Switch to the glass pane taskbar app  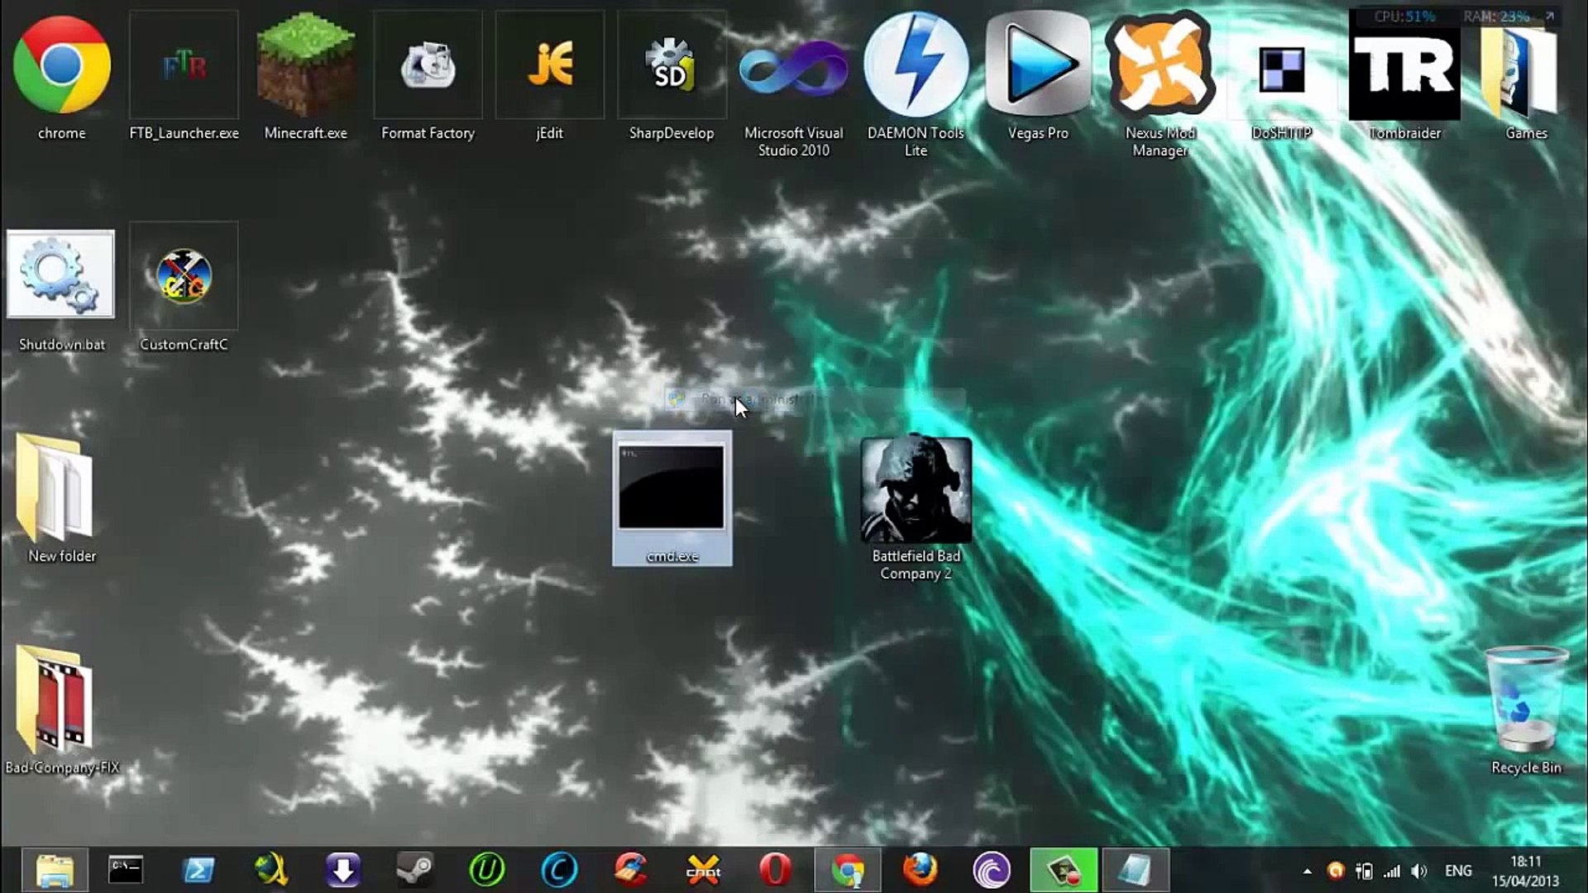1136,870
